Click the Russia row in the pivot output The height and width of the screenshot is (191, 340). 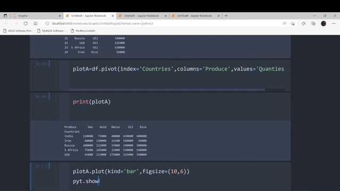pyautogui.click(x=105, y=145)
